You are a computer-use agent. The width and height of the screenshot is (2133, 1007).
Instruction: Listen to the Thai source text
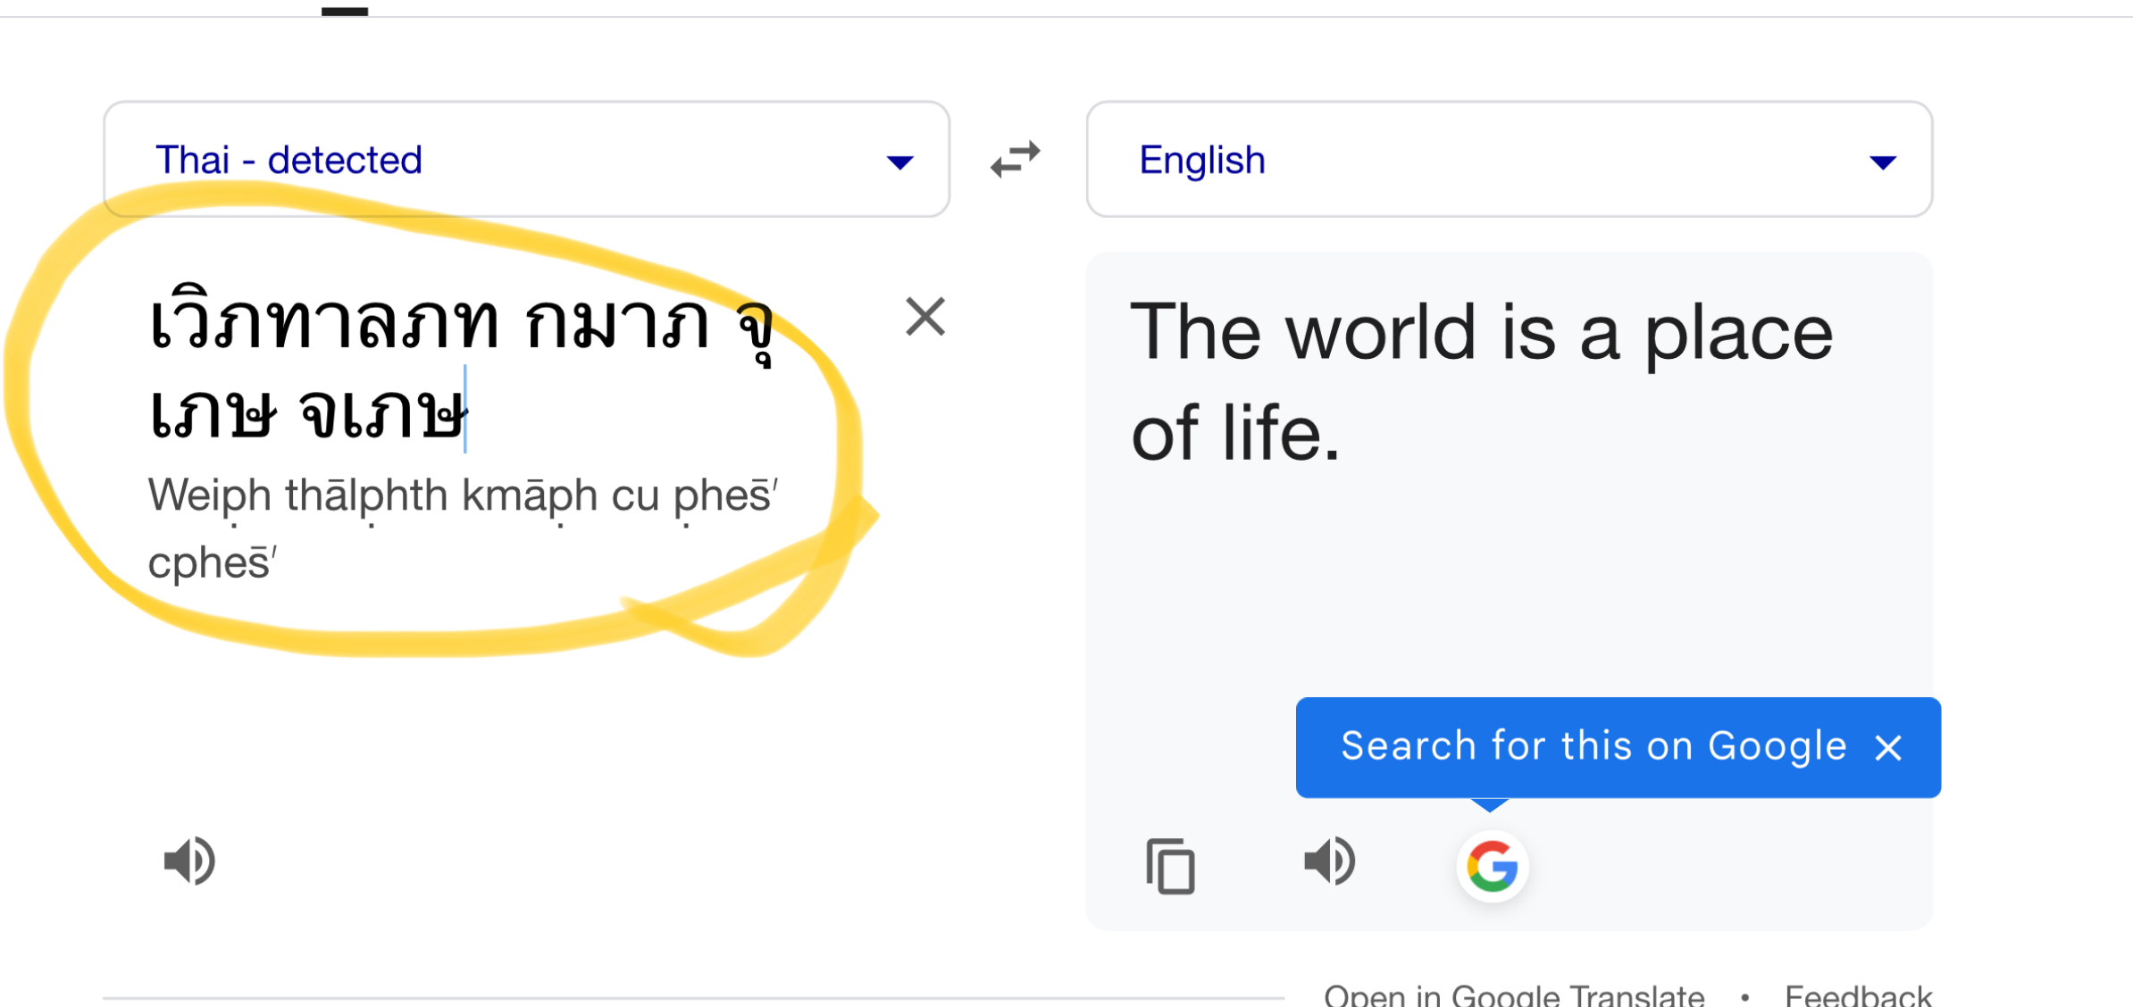[189, 861]
